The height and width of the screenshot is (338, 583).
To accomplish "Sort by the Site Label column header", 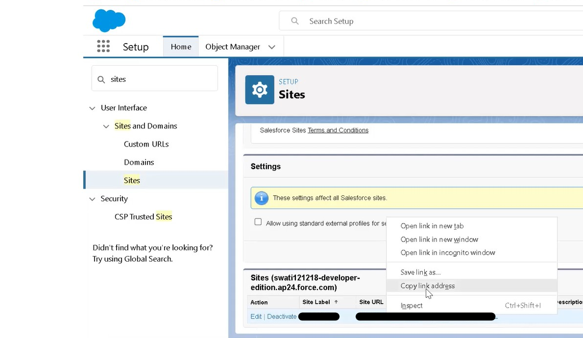I will (x=316, y=302).
